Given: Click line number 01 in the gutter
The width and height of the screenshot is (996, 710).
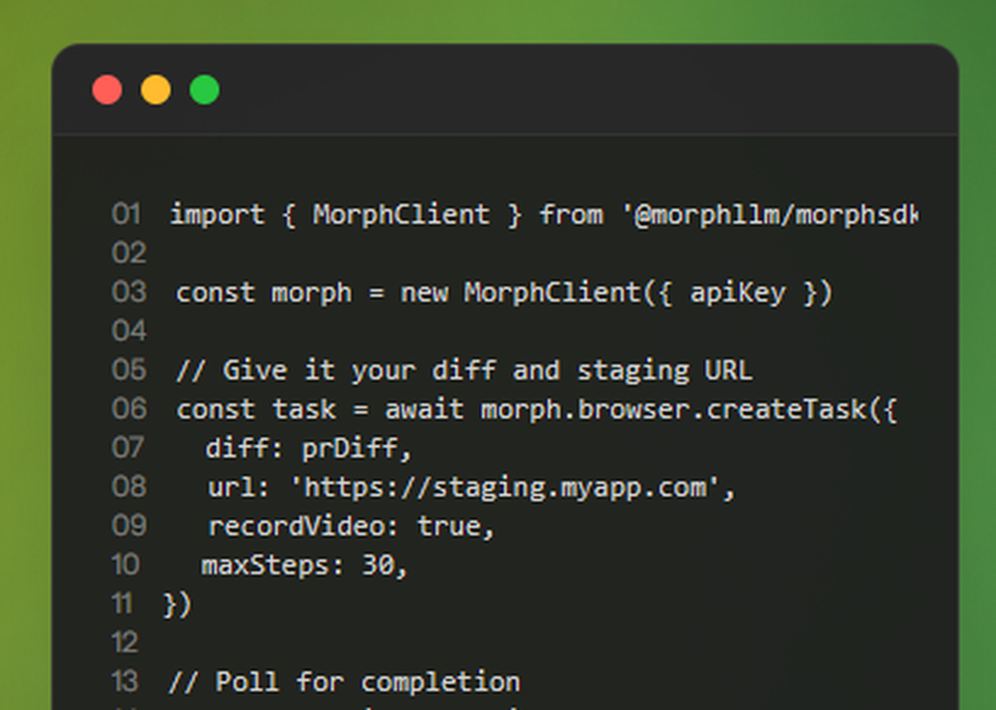Looking at the screenshot, I should [x=126, y=215].
